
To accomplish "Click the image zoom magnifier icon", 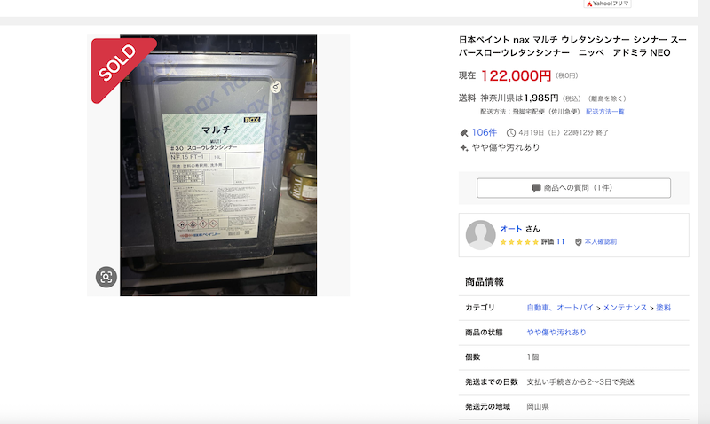I will click(x=106, y=277).
